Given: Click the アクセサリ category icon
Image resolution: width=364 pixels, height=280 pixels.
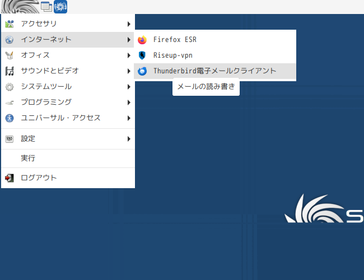Looking at the screenshot, I should pos(10,24).
